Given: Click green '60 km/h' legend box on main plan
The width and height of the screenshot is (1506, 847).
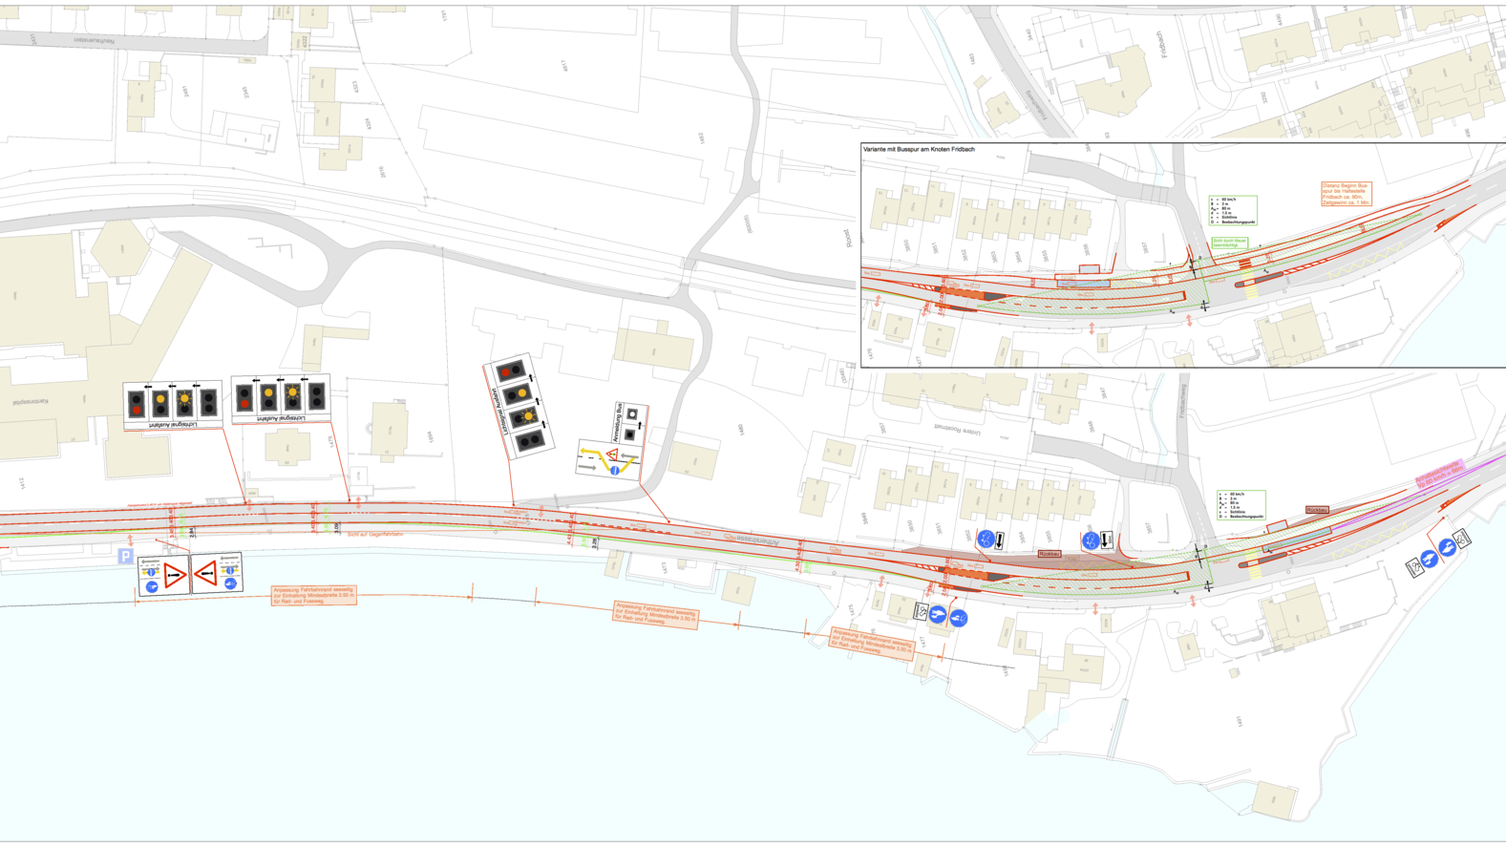Looking at the screenshot, I should (1241, 505).
